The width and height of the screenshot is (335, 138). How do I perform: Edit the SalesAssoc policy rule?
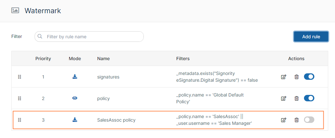coord(283,120)
